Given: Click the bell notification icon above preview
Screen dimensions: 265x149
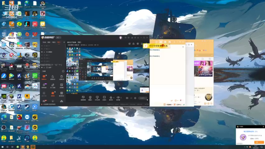Looking at the screenshot, I should (142, 44).
